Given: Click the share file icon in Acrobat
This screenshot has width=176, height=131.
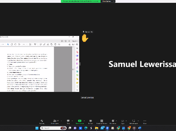Looking at the screenshot, I should tap(69, 44).
